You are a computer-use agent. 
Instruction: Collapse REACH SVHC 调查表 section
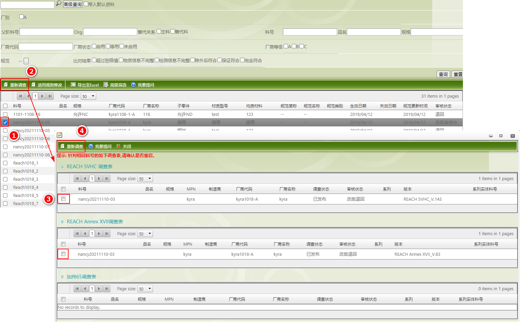point(62,167)
